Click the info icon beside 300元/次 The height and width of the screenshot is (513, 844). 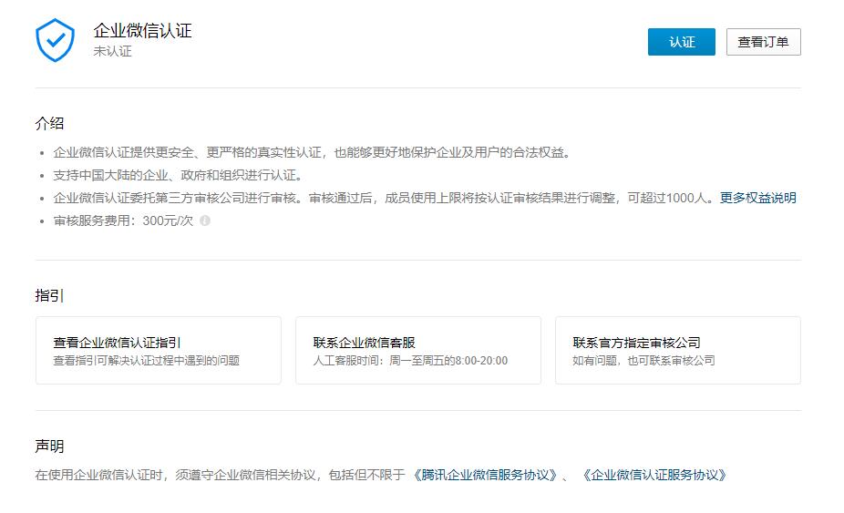point(204,221)
